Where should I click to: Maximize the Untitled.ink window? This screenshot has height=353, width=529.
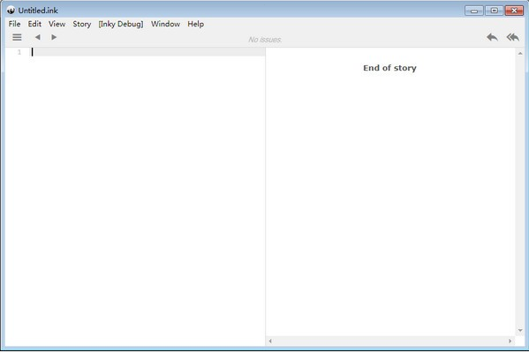(494, 11)
